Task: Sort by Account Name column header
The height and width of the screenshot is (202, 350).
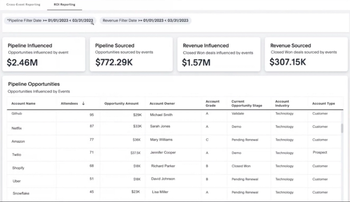Action: pyautogui.click(x=23, y=104)
